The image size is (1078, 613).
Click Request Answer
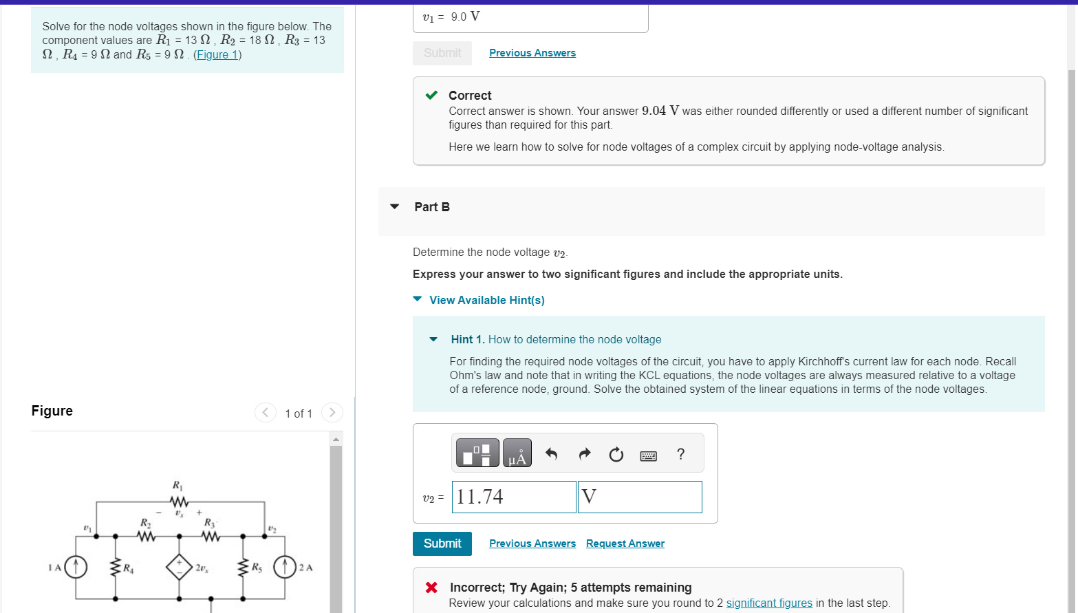(x=625, y=543)
